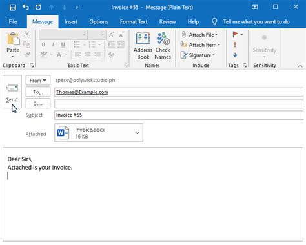
Task: Click the Redo arrow icon
Action: coord(38,7)
